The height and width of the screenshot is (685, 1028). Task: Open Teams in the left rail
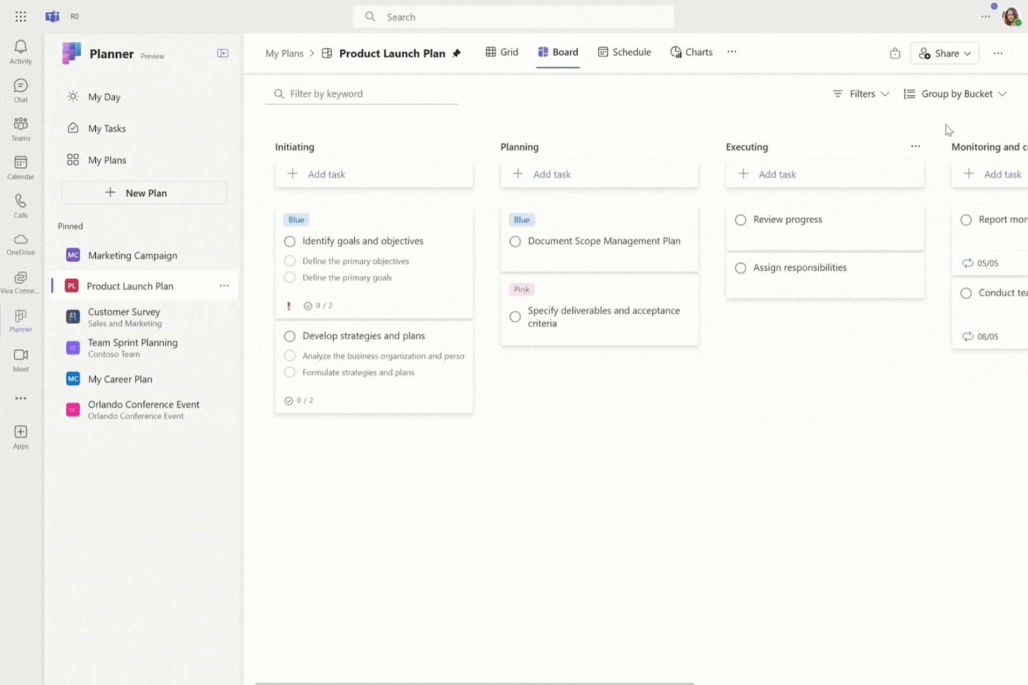[x=20, y=129]
